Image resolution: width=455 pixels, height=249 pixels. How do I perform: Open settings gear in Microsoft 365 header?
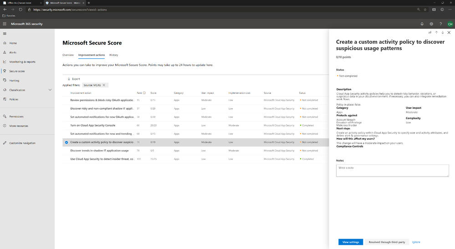pos(431,24)
